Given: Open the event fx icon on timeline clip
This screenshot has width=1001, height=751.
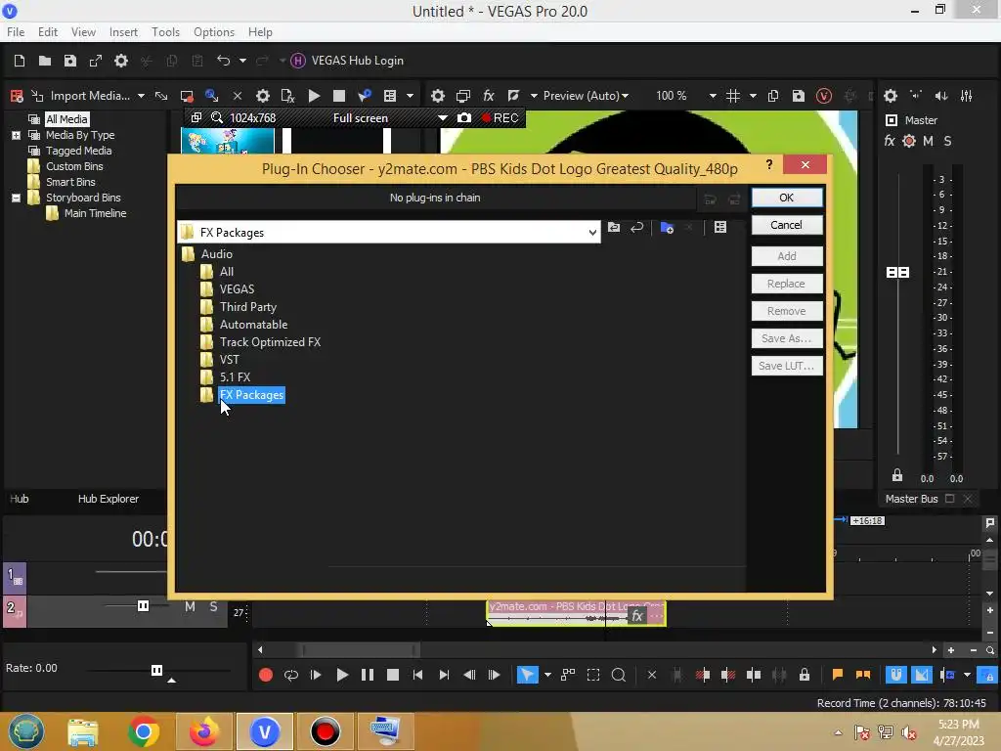Looking at the screenshot, I should click(636, 616).
